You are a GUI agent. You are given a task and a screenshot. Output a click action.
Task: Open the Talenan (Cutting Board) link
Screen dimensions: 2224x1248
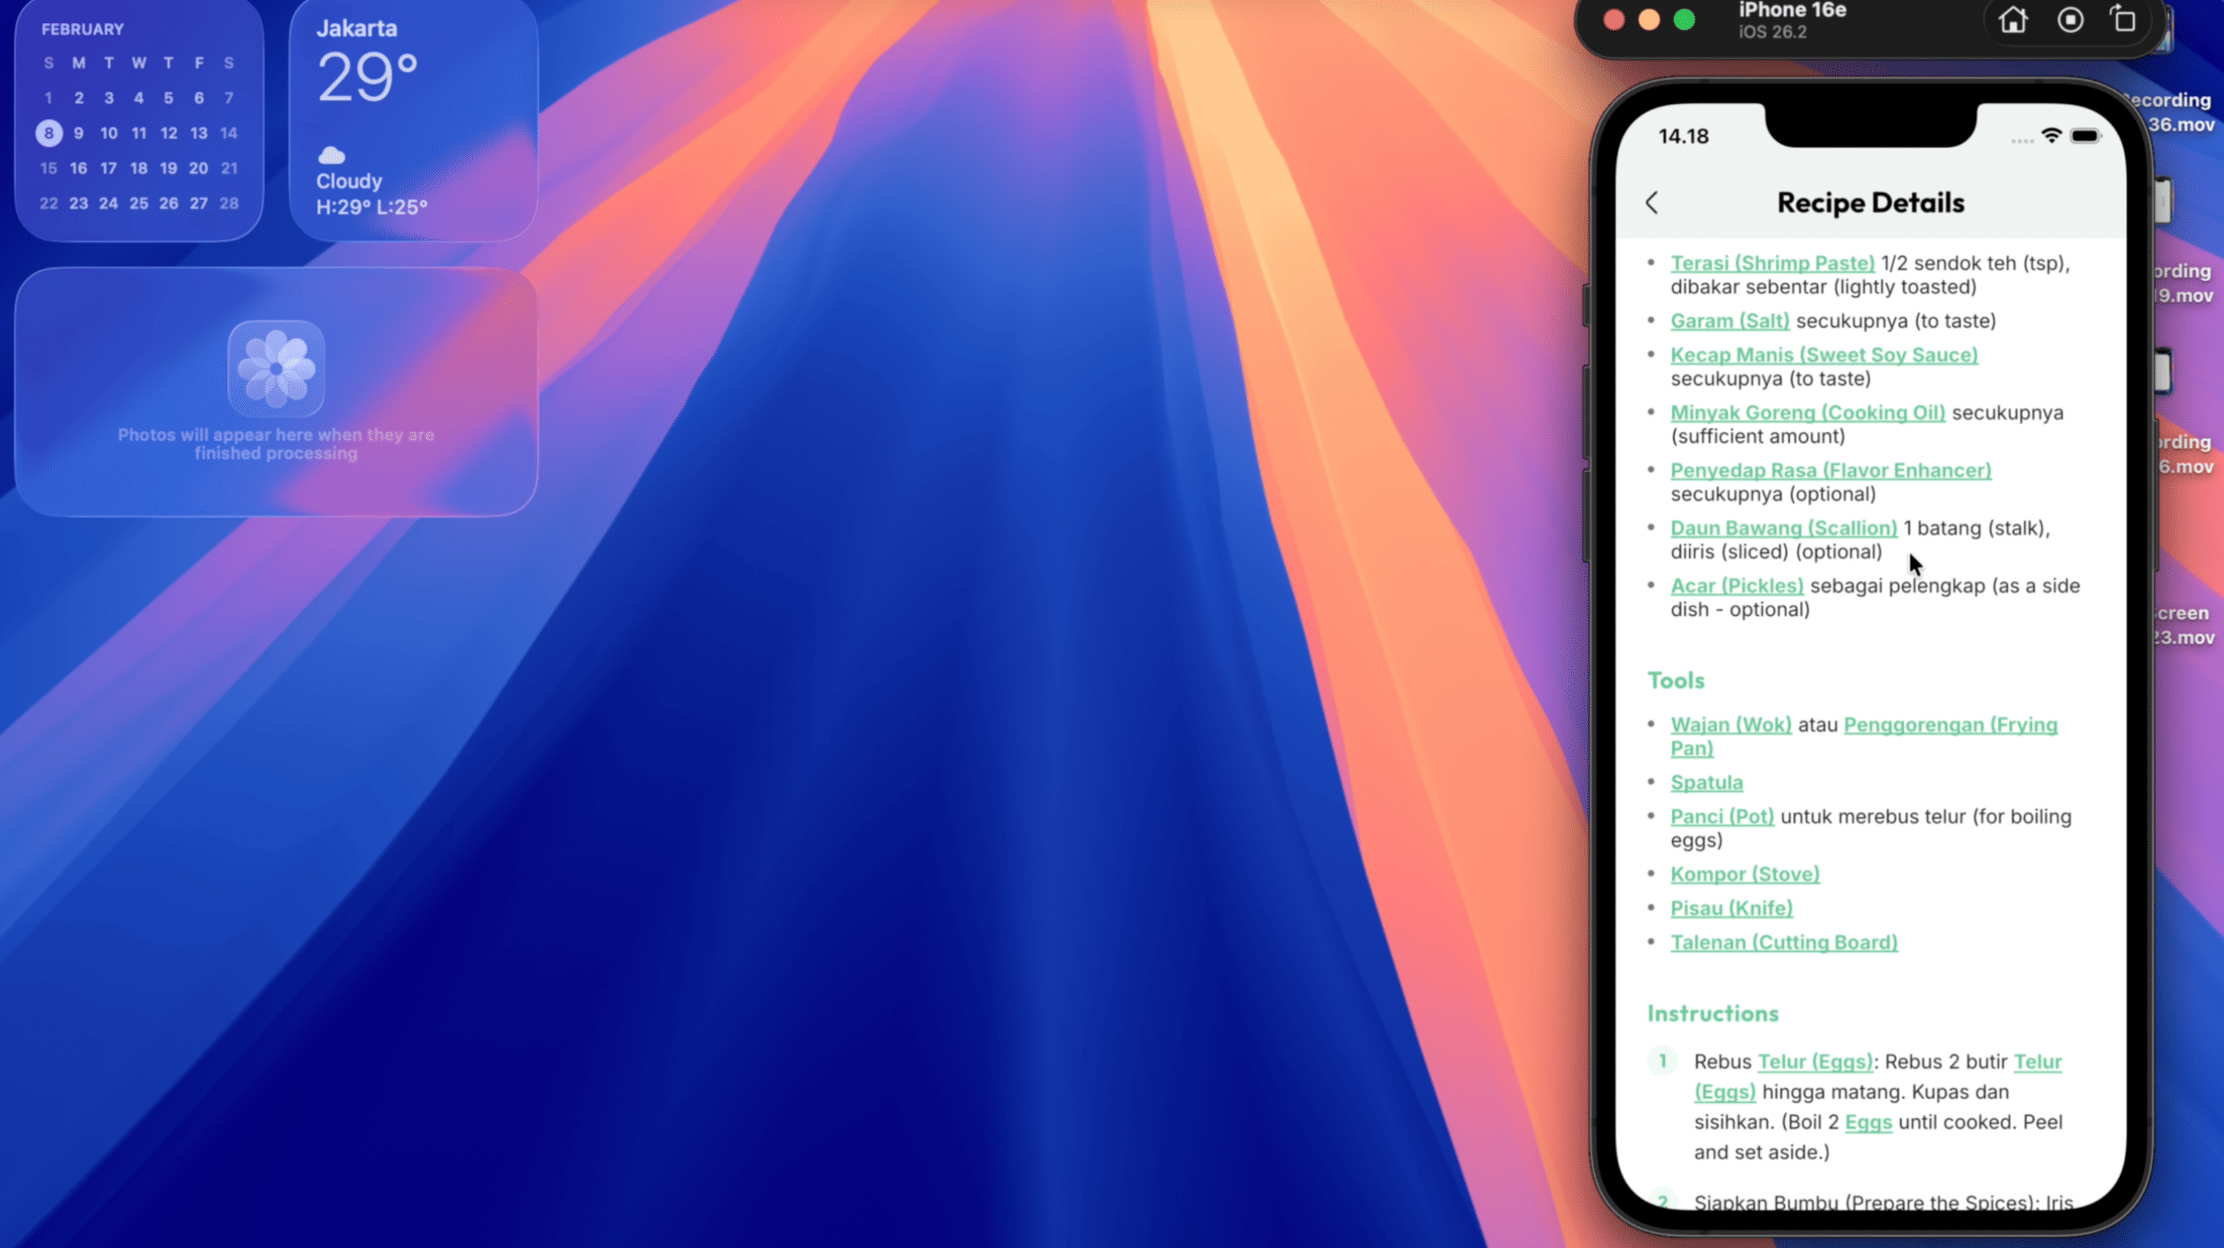[x=1783, y=942]
